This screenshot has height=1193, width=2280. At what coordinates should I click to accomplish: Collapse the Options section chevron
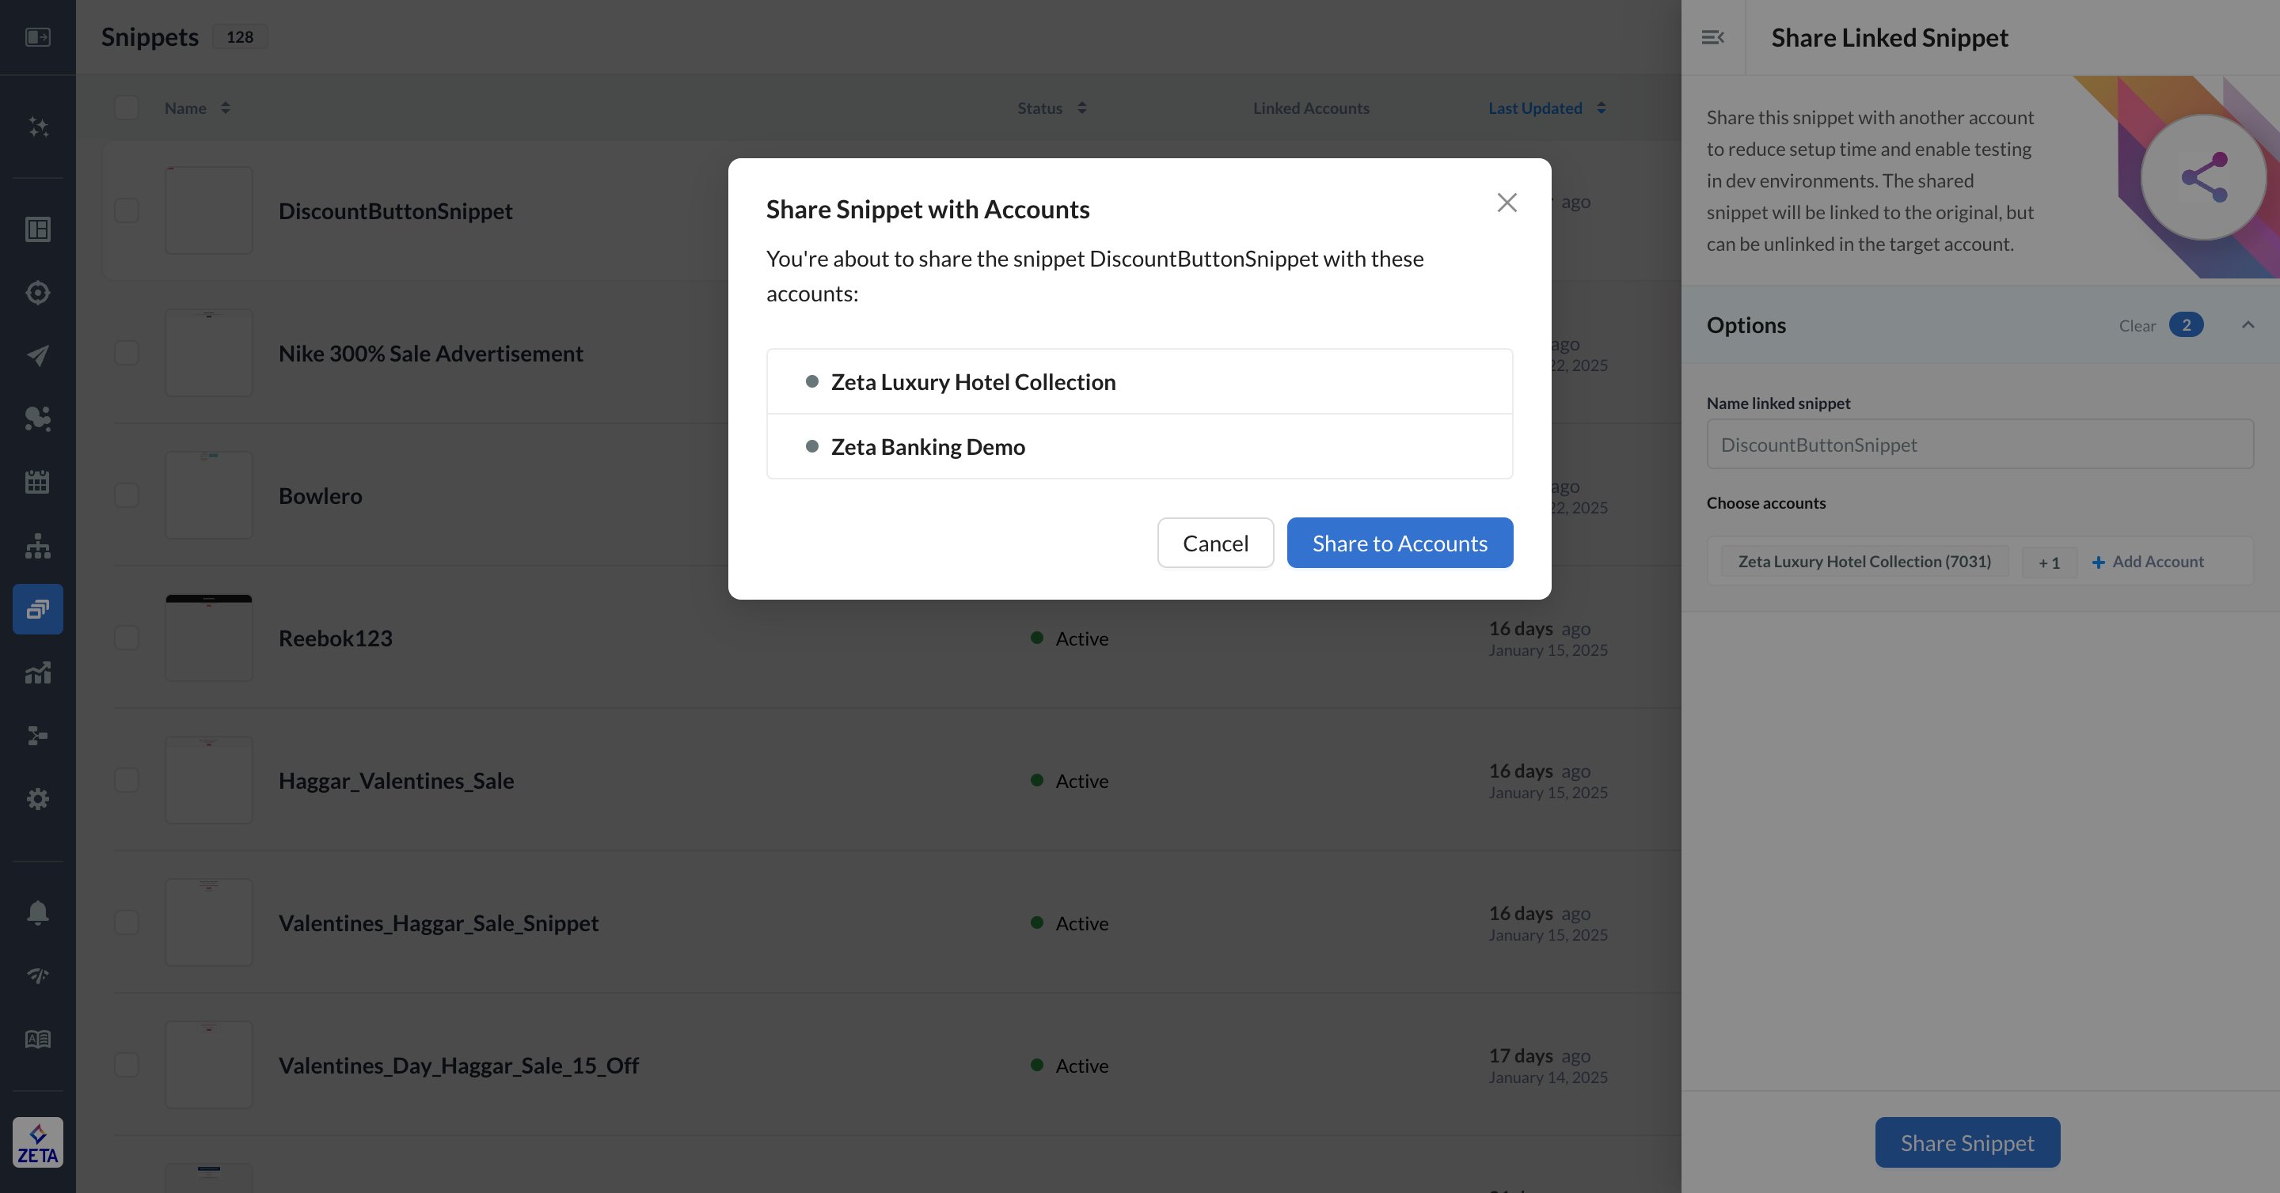click(2248, 325)
